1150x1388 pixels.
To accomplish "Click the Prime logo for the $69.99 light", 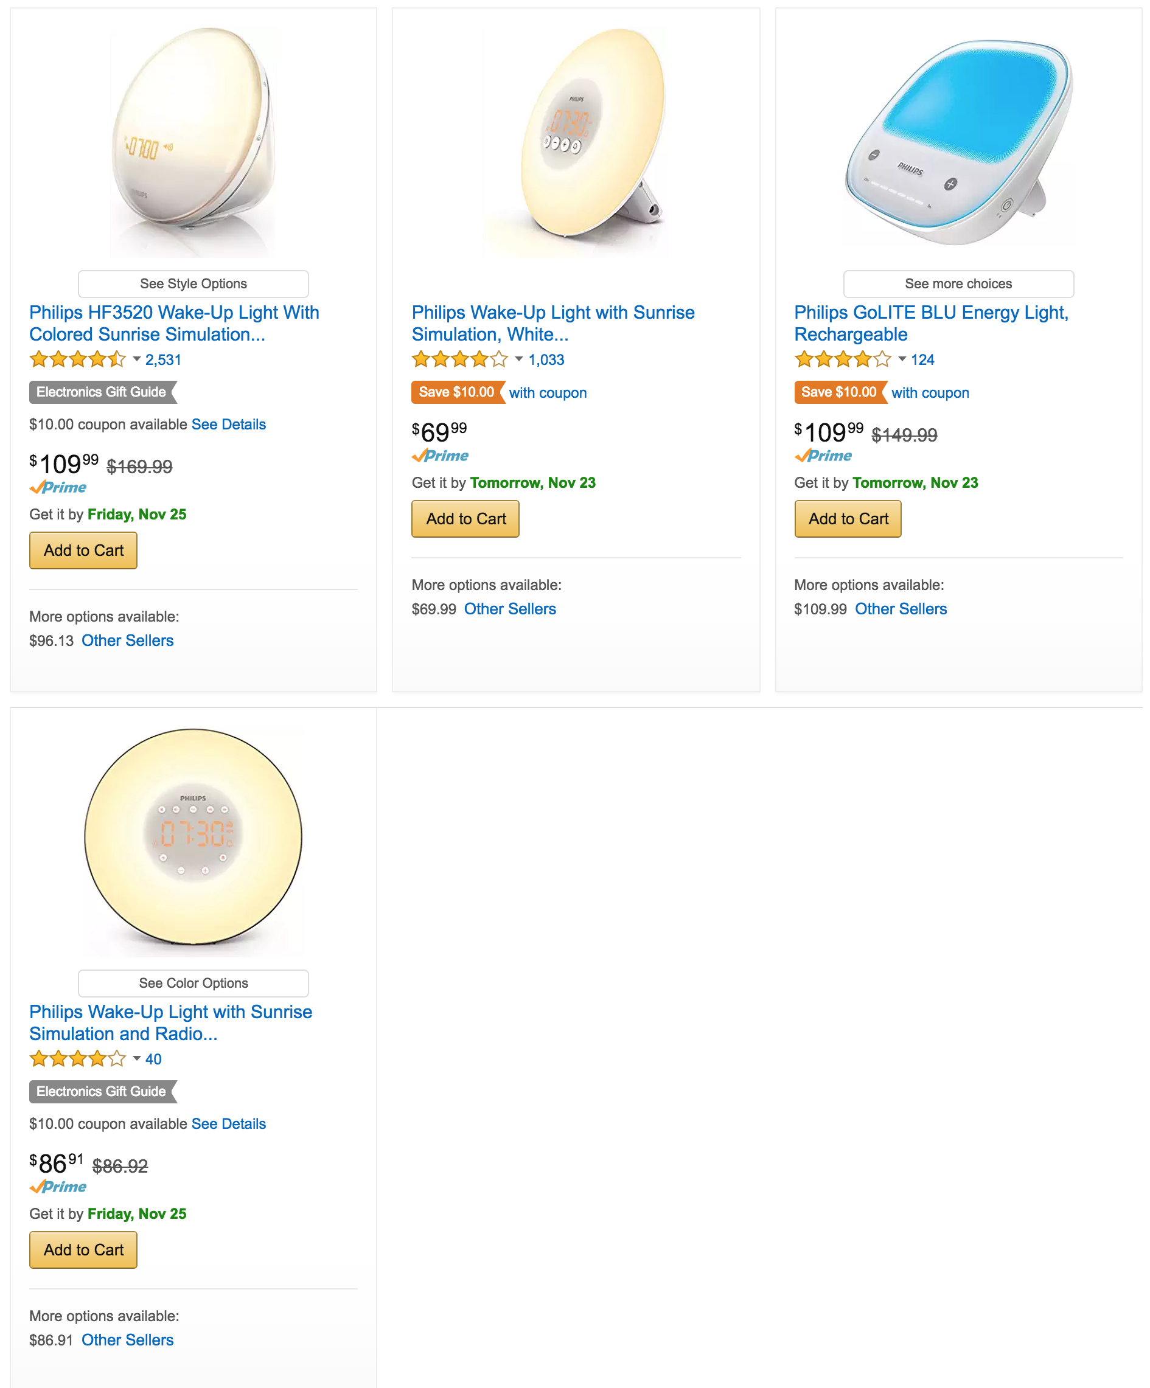I will tap(441, 456).
